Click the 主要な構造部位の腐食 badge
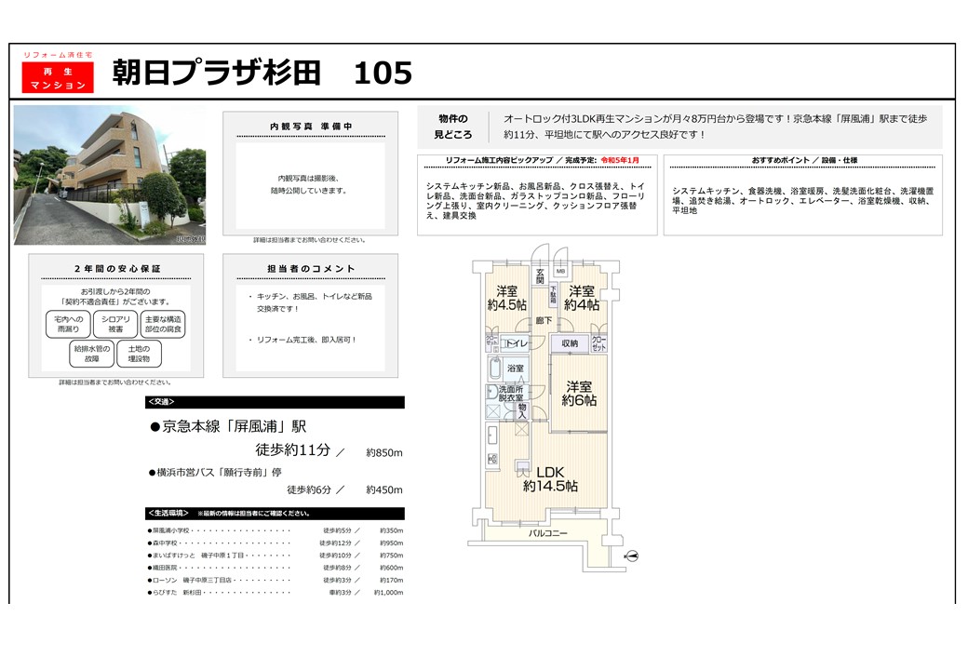 point(163,324)
